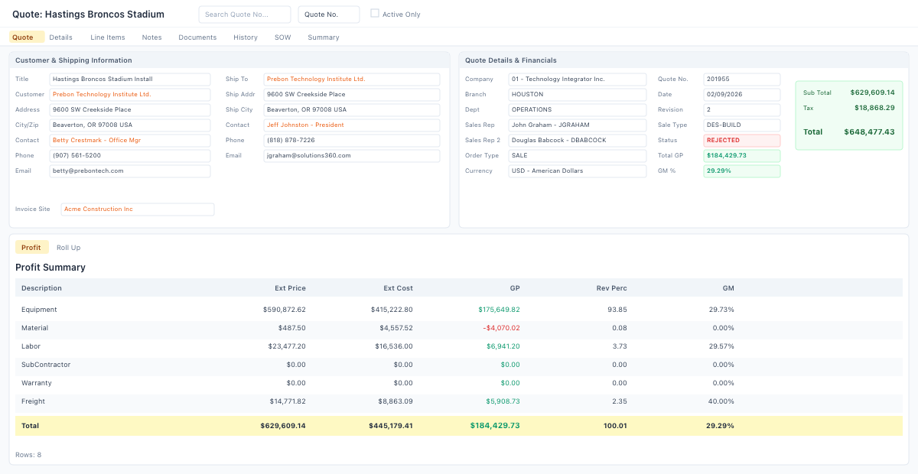918x474 pixels.
Task: Click the Search Quote No. field
Action: (244, 15)
